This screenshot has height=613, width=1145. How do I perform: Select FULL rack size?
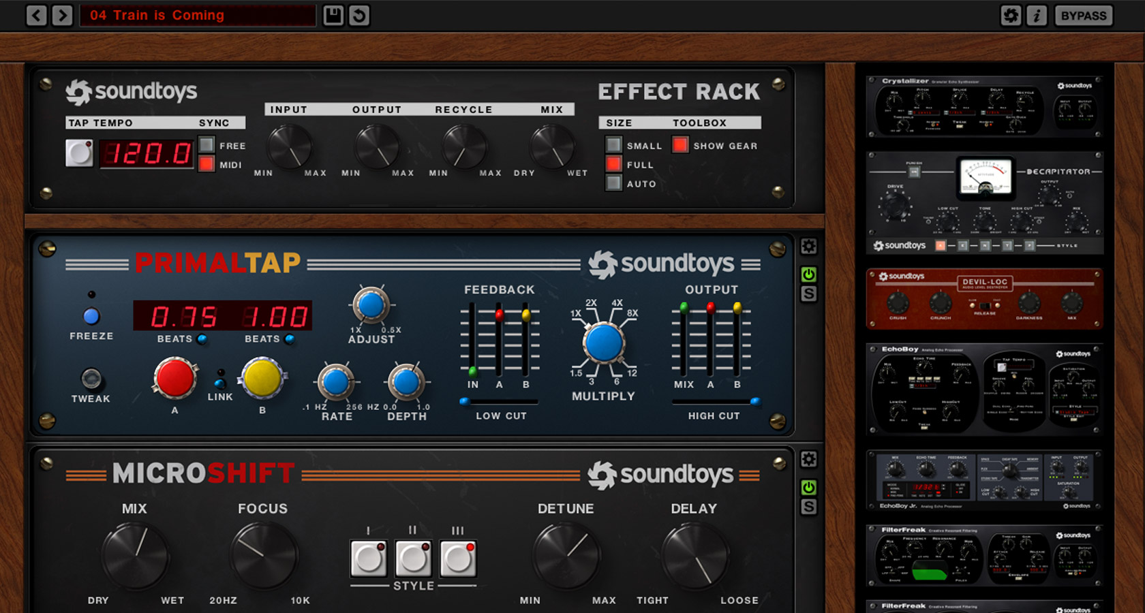pyautogui.click(x=614, y=163)
